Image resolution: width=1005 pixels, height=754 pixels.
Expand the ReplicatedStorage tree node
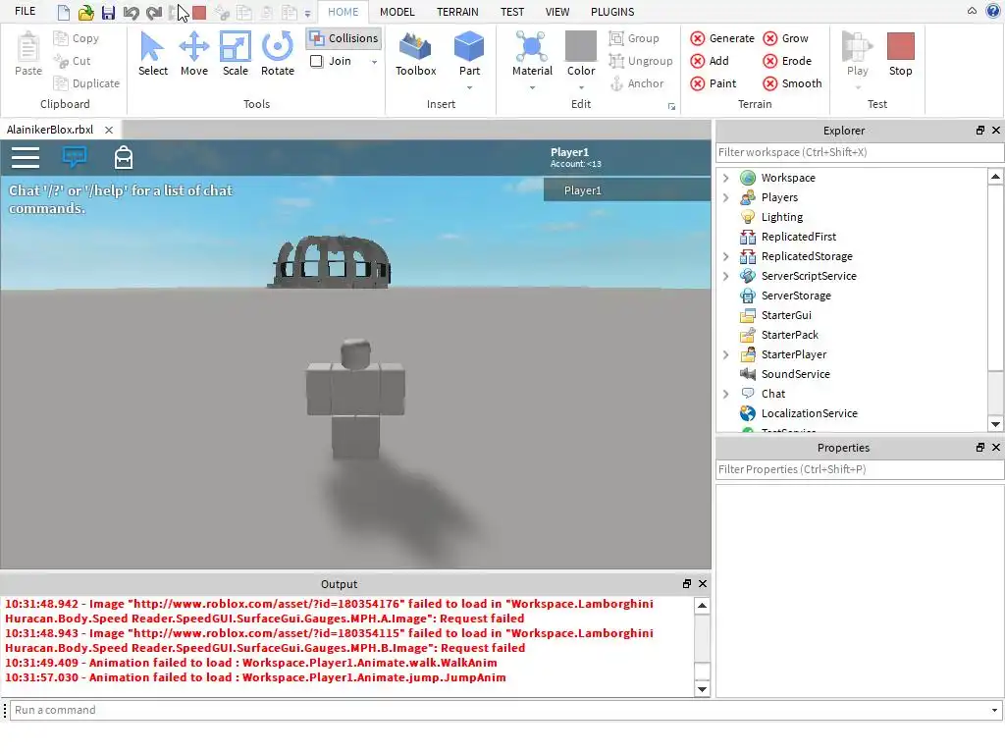pyautogui.click(x=726, y=256)
